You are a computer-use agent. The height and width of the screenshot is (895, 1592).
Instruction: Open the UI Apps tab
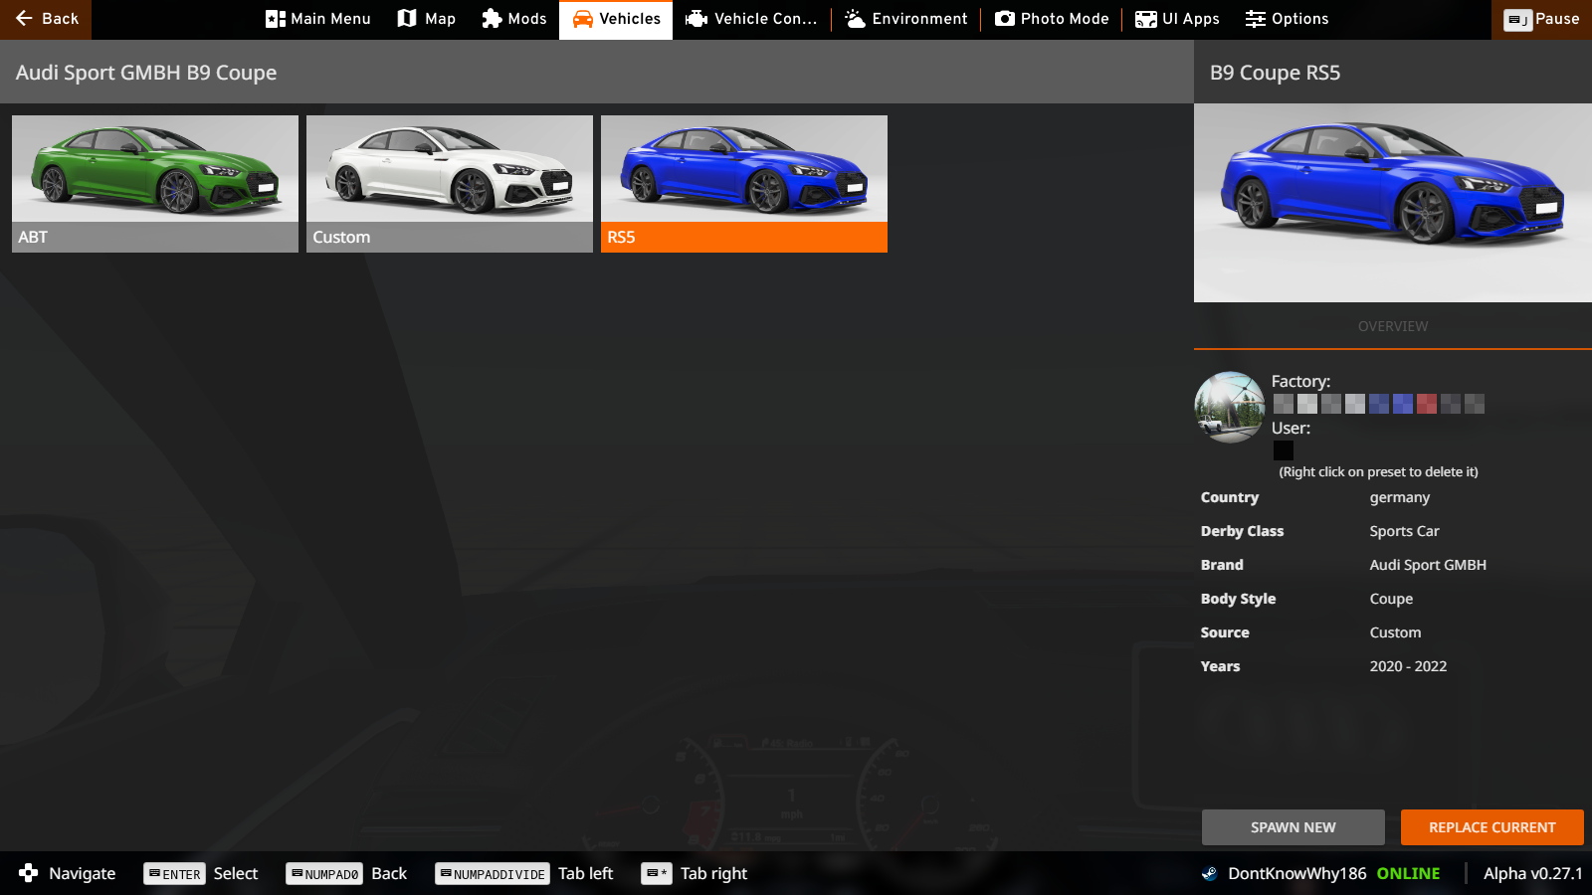pos(1177,19)
